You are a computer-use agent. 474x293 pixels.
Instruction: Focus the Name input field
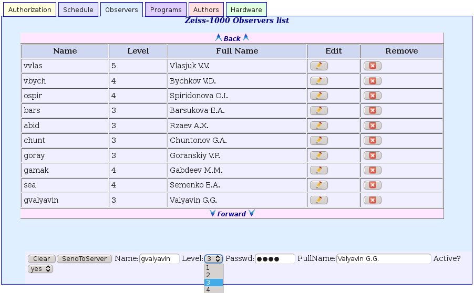(159, 259)
